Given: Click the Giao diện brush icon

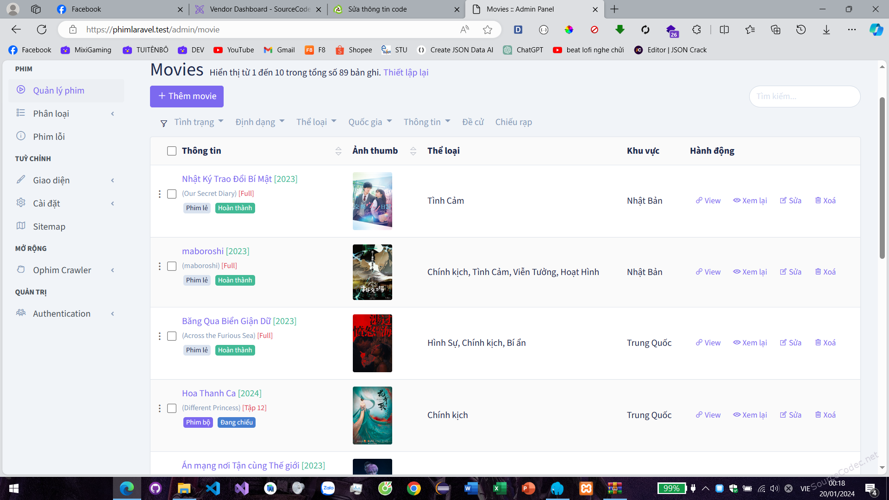Looking at the screenshot, I should pyautogui.click(x=21, y=180).
